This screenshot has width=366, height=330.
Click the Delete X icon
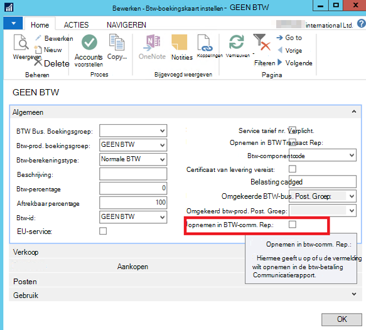coord(38,63)
